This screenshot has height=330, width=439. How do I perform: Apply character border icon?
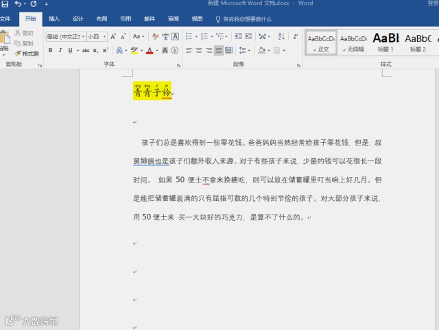tap(176, 36)
